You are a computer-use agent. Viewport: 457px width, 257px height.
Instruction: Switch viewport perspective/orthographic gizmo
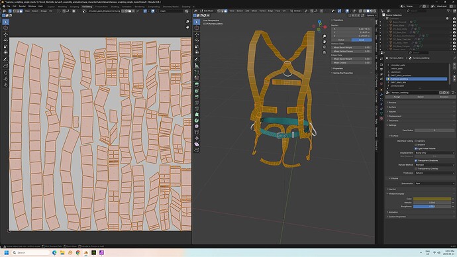(x=325, y=52)
